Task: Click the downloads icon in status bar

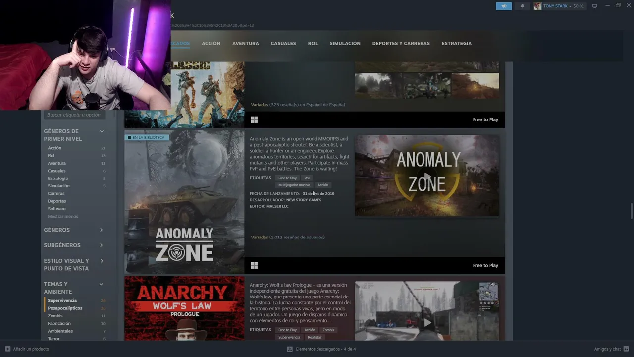Action: point(290,349)
